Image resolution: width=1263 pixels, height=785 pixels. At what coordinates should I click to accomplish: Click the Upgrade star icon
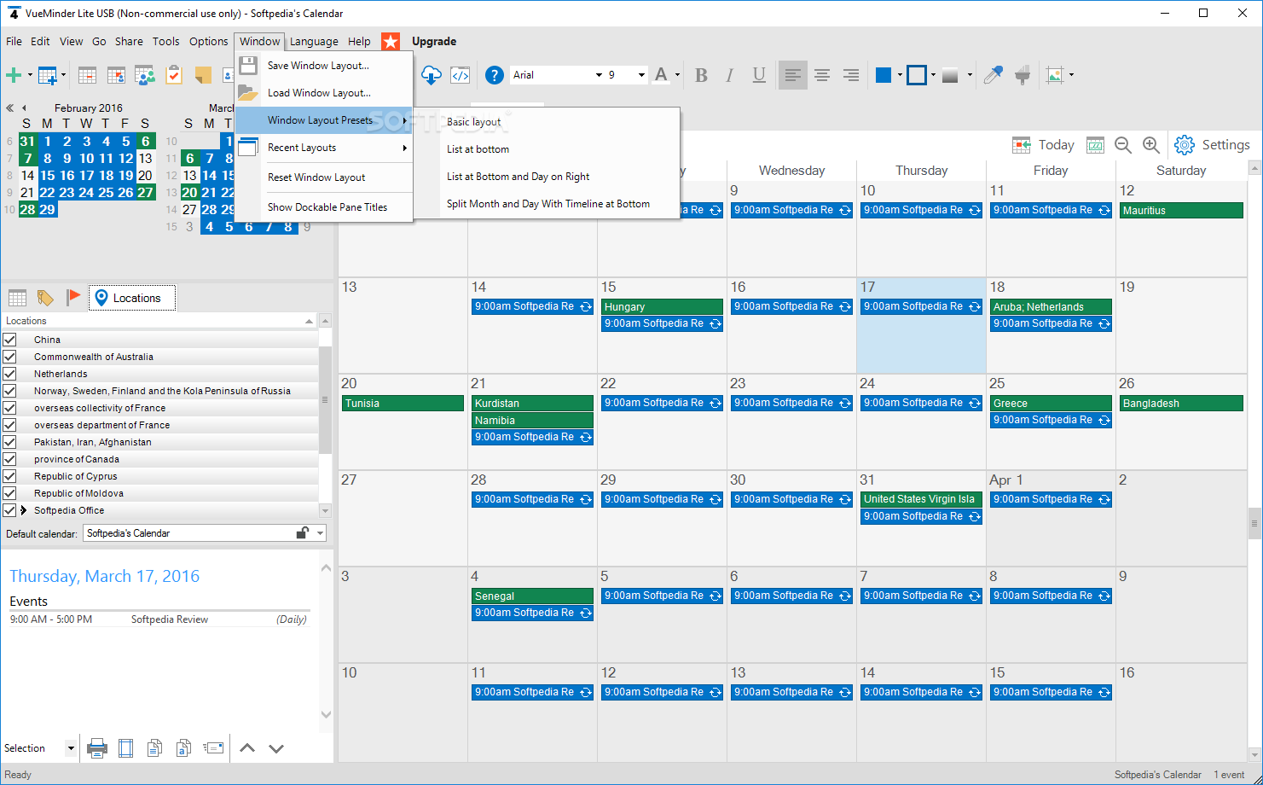point(391,41)
